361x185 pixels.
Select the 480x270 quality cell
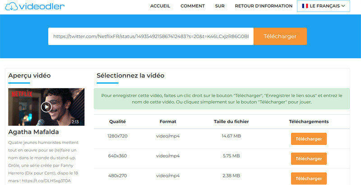click(x=117, y=176)
